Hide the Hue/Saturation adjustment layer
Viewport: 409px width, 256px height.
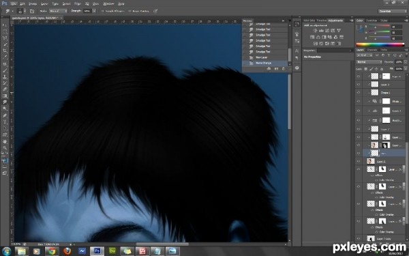[x=359, y=120]
